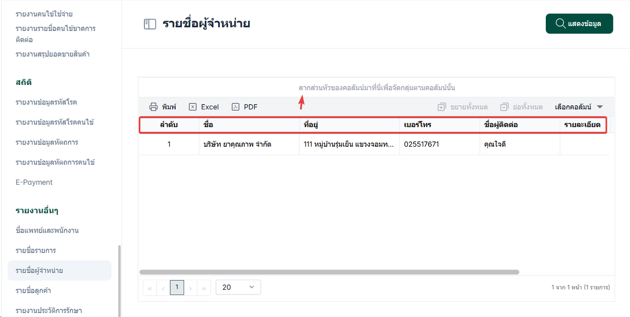
Task: Go to first page arrow
Action: 150,288
